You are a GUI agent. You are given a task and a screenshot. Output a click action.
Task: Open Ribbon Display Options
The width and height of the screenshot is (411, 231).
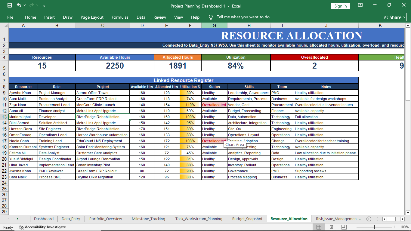[x=360, y=5]
